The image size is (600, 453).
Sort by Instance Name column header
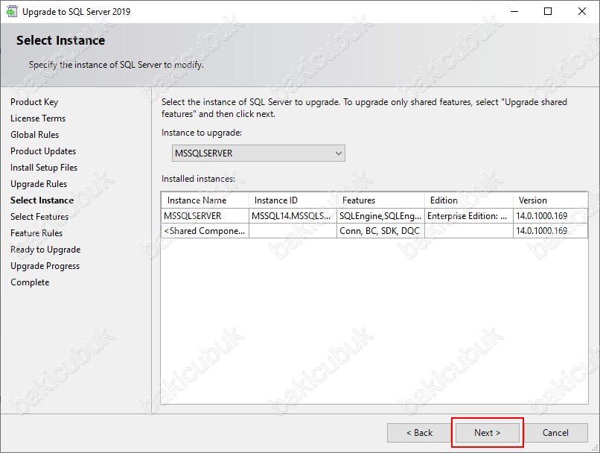coord(205,200)
